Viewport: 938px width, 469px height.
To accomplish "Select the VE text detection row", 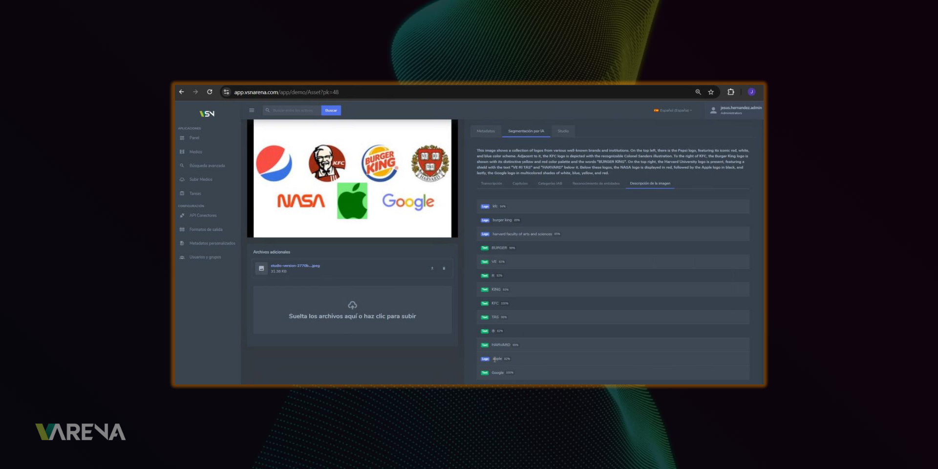I will click(x=613, y=262).
